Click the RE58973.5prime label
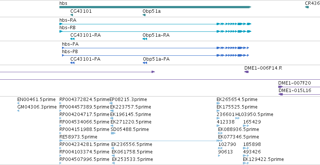Viewport: 320px width, 165px height. (x=78, y=137)
